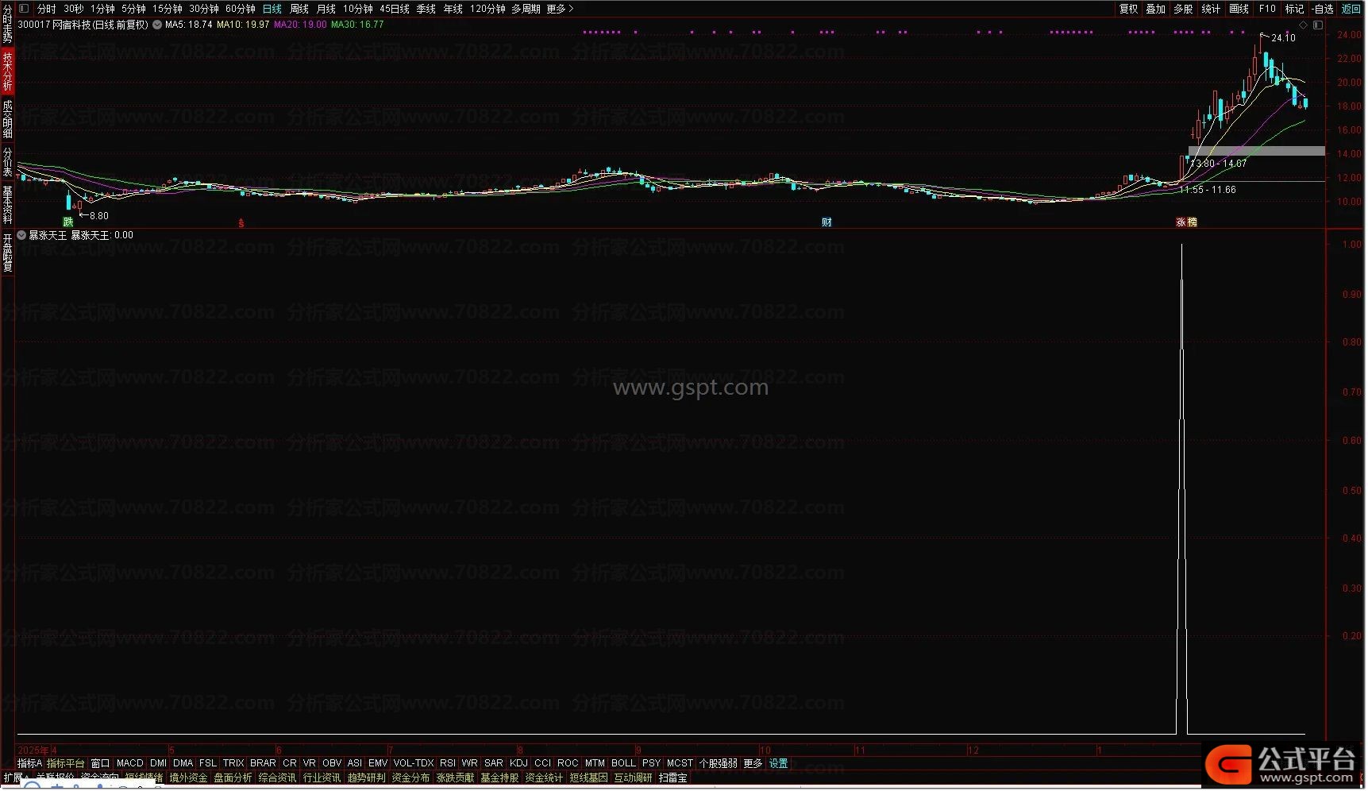Switch to the 周线 weekly timeframe
Viewport: 1368px width, 791px height.
tap(299, 9)
